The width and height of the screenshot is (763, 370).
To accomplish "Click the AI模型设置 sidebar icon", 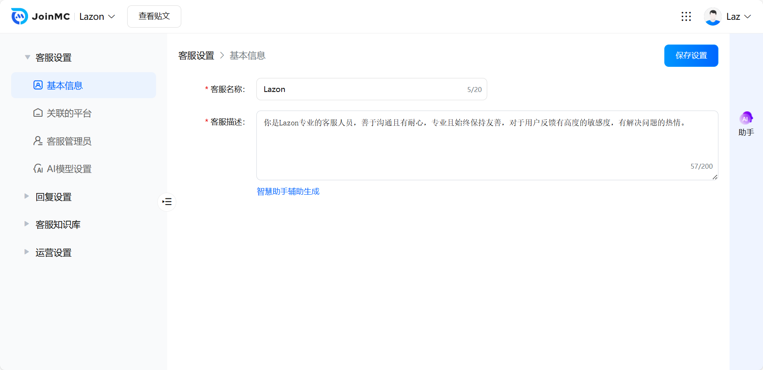I will pos(38,169).
